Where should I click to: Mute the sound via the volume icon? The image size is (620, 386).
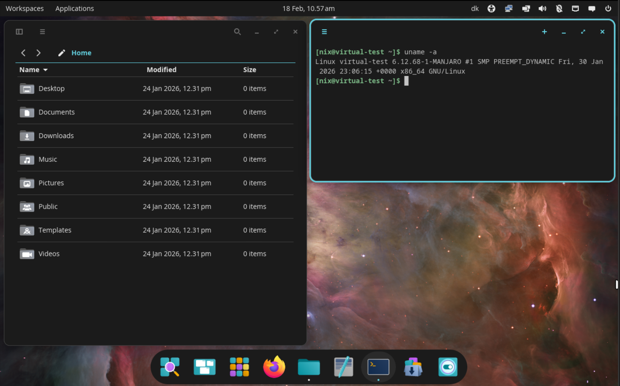coord(542,8)
